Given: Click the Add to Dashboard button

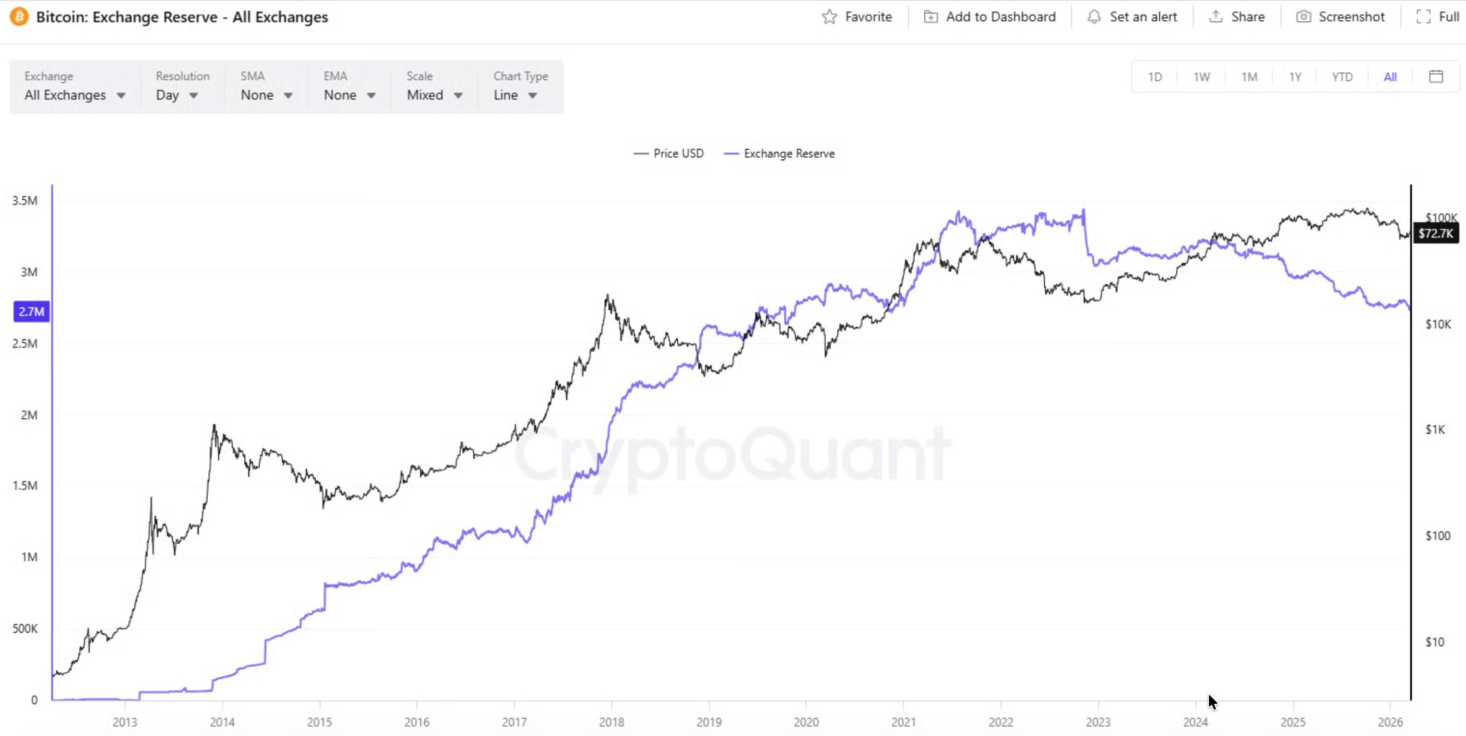Looking at the screenshot, I should 1001,17.
